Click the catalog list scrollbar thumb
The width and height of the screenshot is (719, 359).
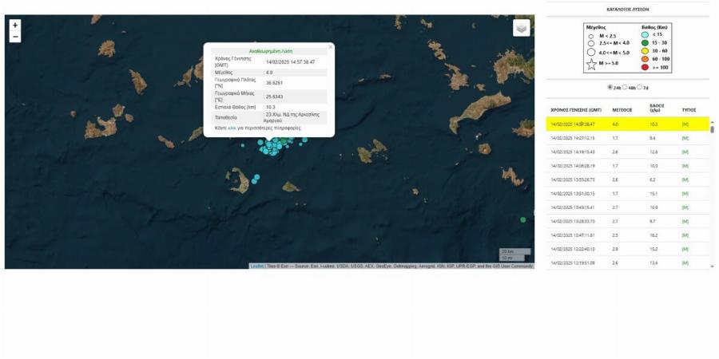tap(712, 128)
